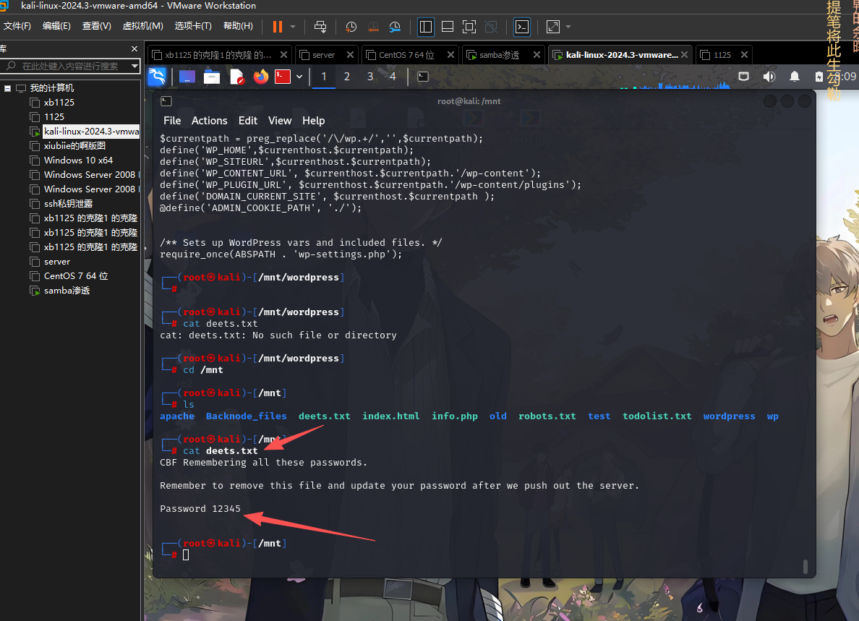The height and width of the screenshot is (621, 859).
Task: Open the snapshot manager wrench icon
Action: click(x=395, y=27)
